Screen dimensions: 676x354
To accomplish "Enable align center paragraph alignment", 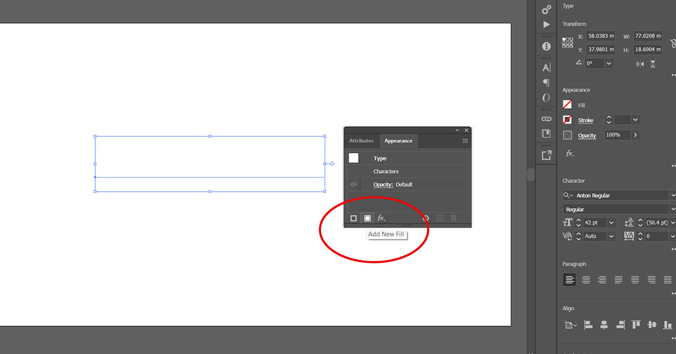I will coord(586,280).
